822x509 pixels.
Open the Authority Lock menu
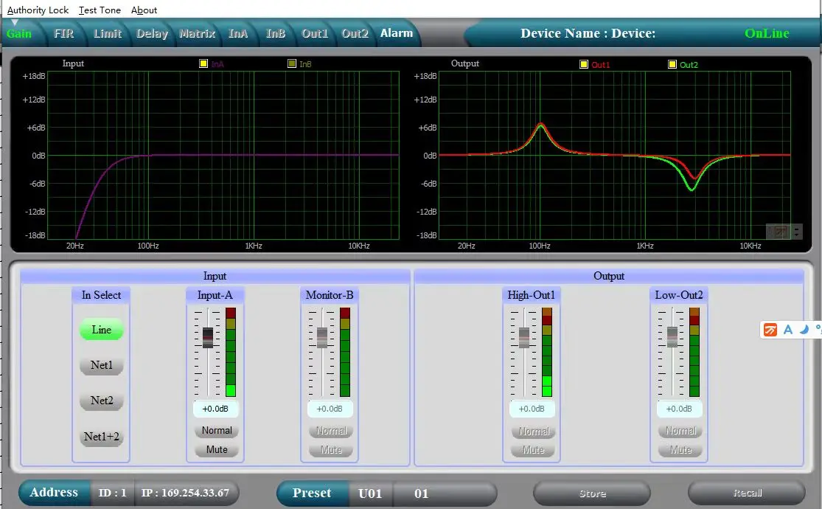38,10
